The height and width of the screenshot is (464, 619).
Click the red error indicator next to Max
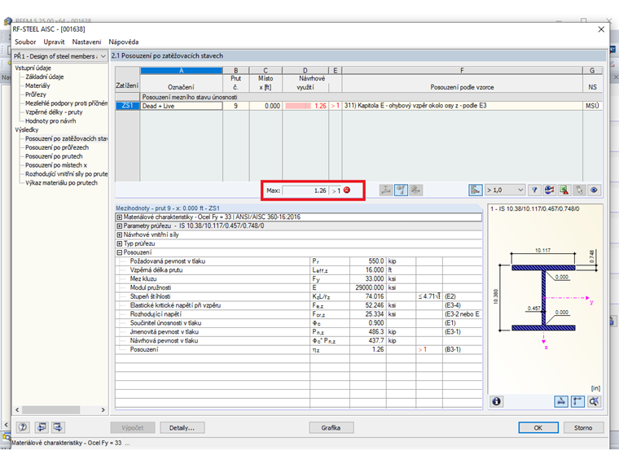click(x=347, y=190)
